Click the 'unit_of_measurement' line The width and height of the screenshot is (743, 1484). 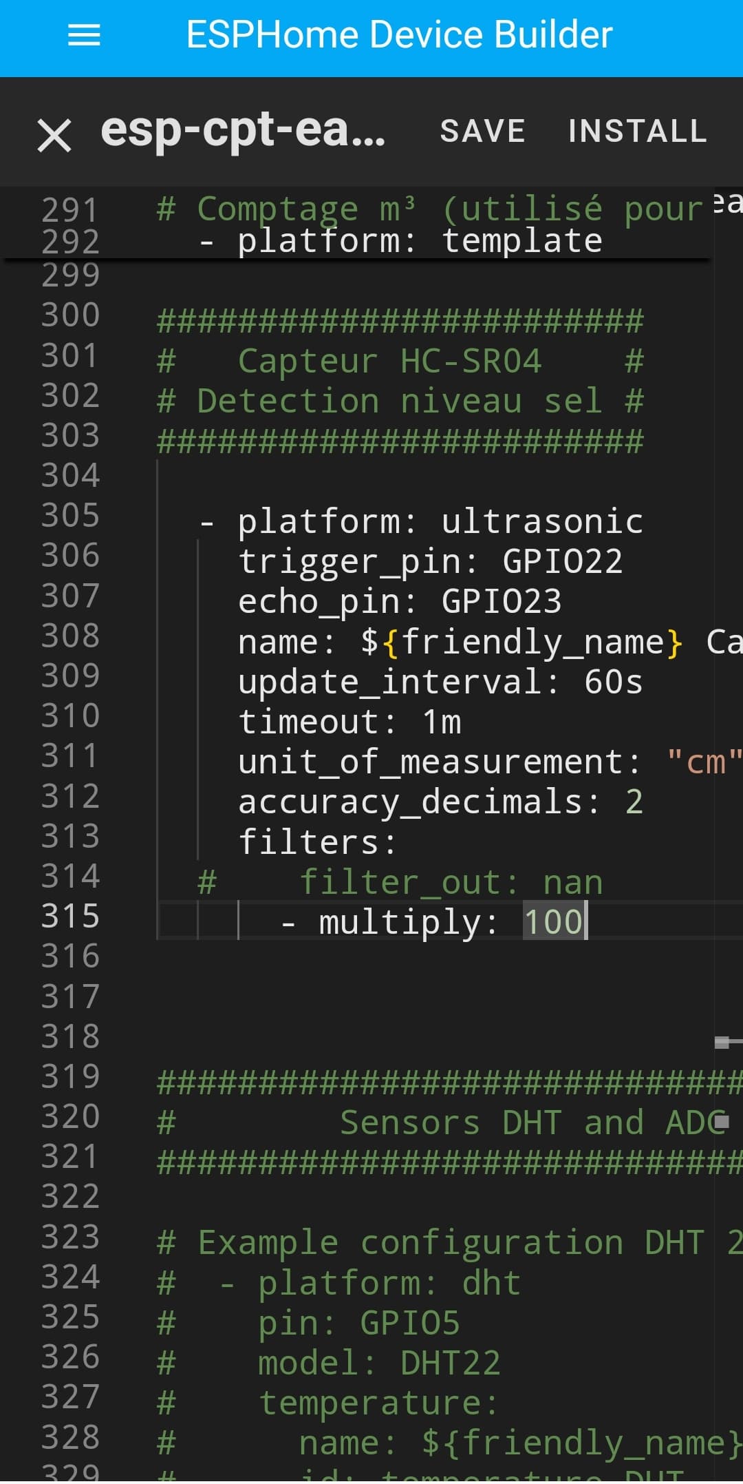pyautogui.click(x=490, y=762)
